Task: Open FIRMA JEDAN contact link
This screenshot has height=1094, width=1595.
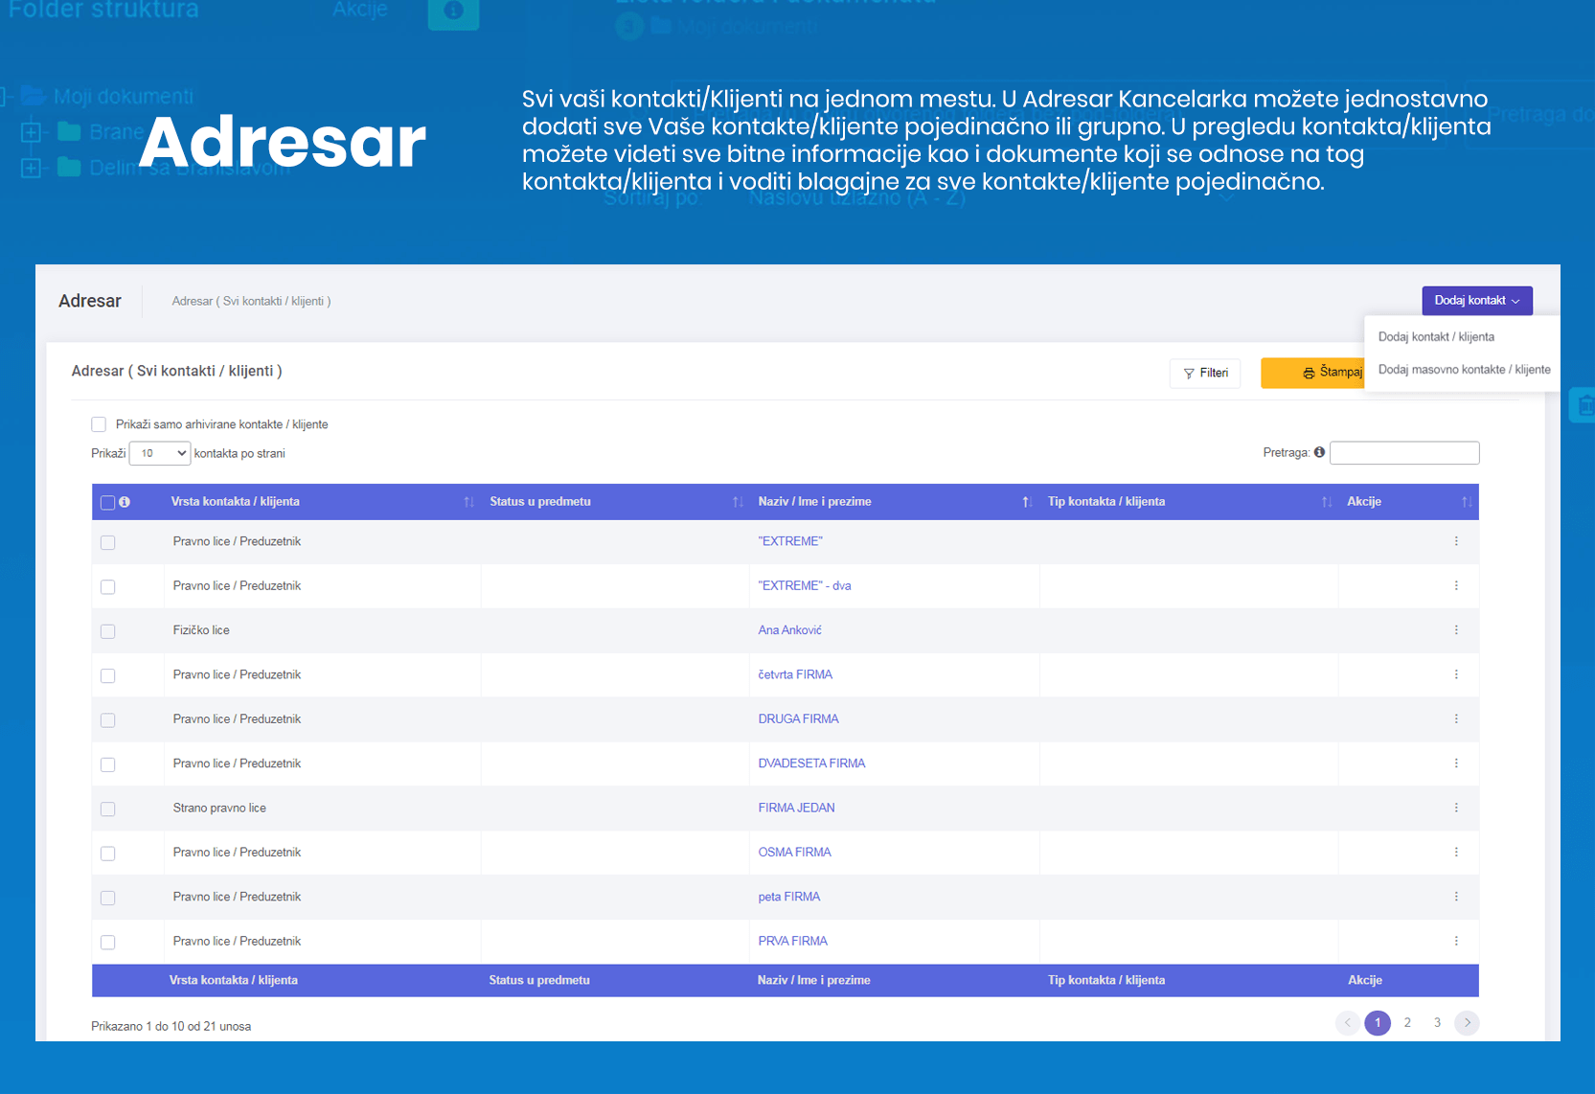Action: click(x=796, y=809)
